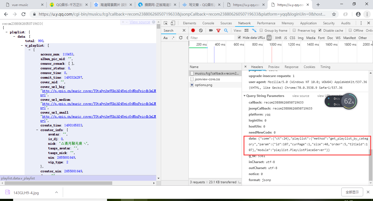Collapse the creator_info JSON node
373x201 pixels.
point(37,130)
